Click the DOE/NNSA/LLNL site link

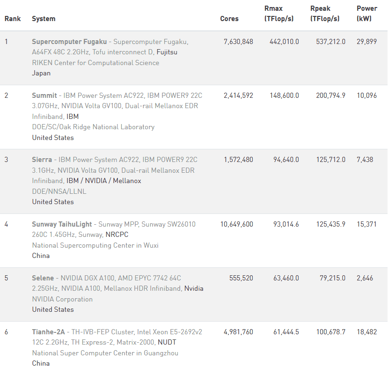point(59,191)
